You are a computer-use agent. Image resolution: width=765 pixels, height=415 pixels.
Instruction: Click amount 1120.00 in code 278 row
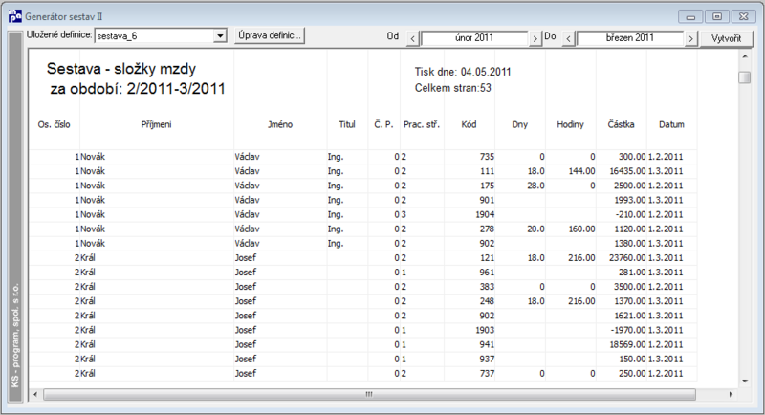tap(630, 229)
